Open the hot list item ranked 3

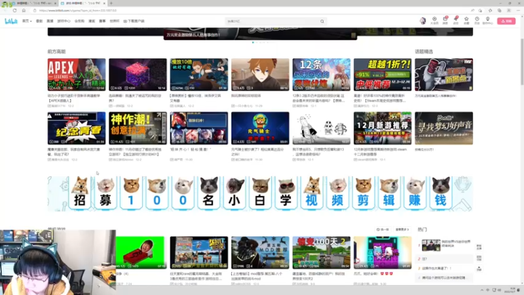(445, 268)
